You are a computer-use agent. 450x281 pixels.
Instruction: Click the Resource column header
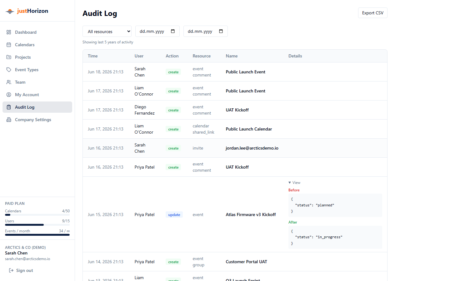click(x=202, y=56)
